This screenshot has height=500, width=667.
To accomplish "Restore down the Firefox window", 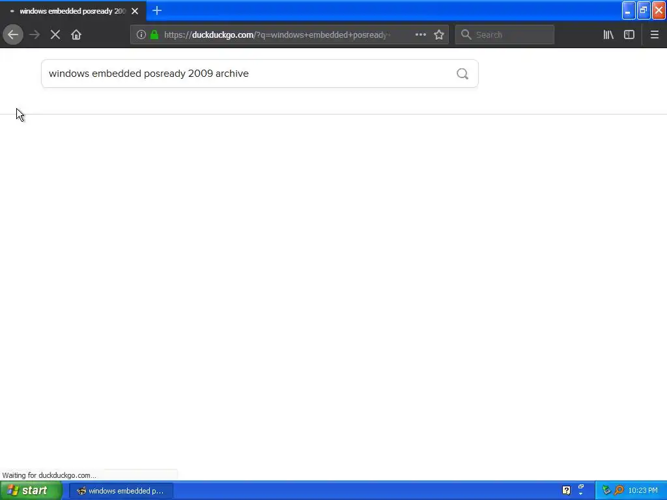I will click(x=644, y=10).
